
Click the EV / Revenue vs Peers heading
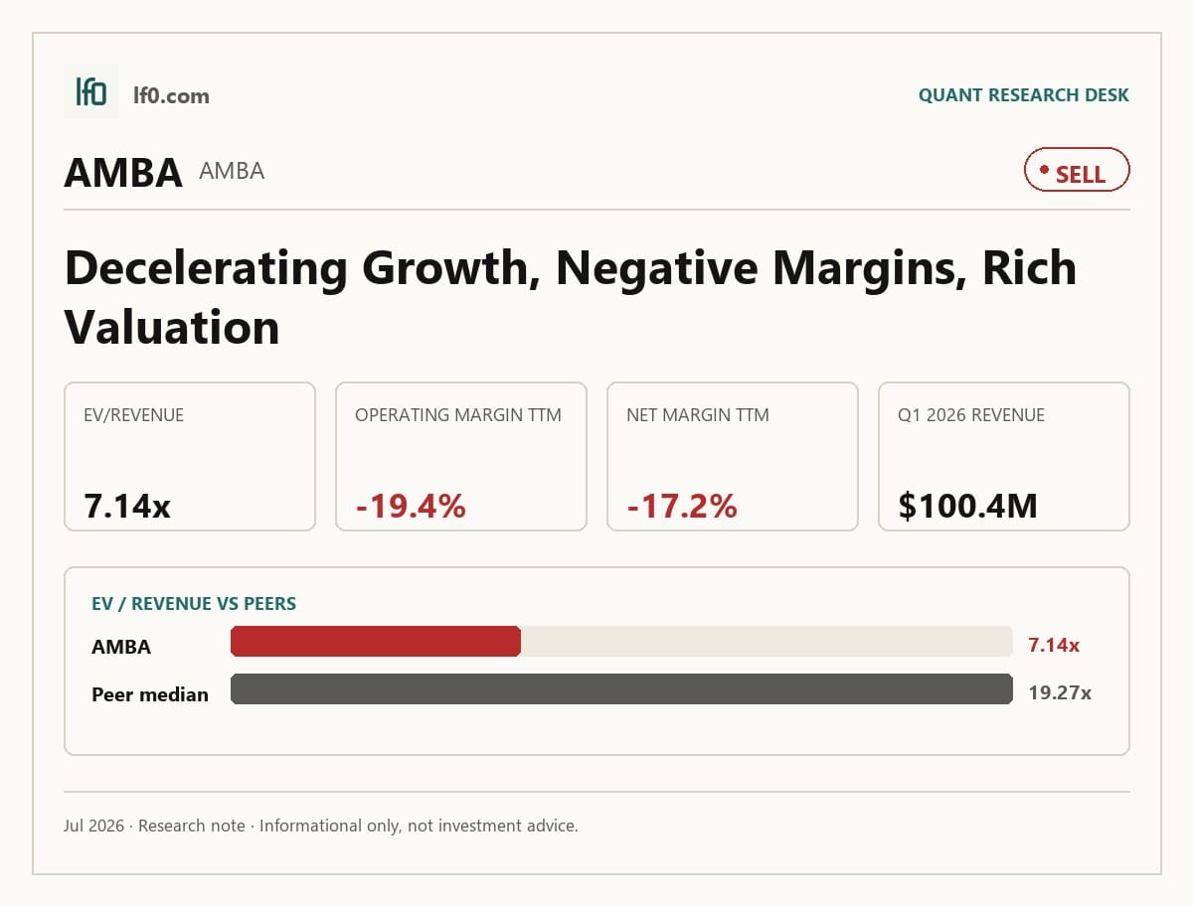(x=194, y=603)
